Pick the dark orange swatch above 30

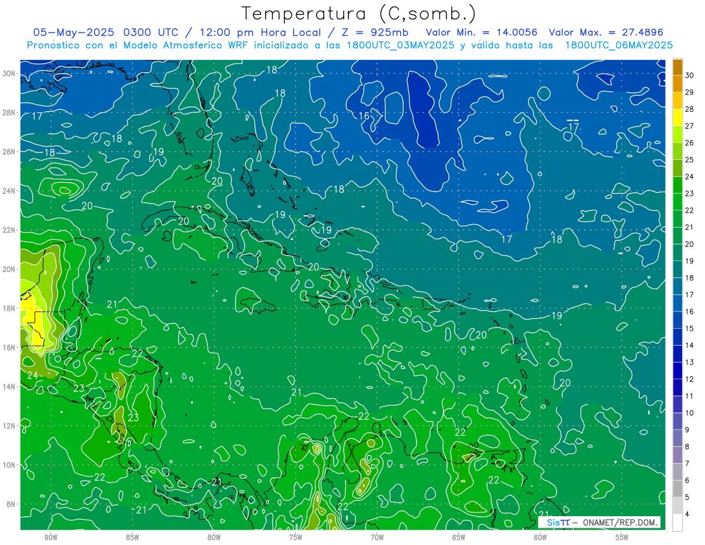tap(677, 67)
